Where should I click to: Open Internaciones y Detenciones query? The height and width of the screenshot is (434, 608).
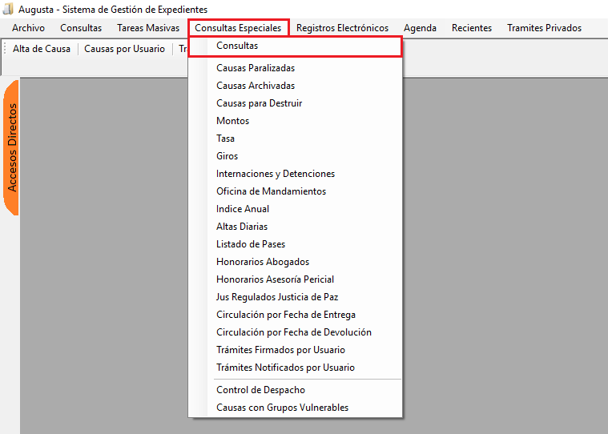click(x=276, y=174)
